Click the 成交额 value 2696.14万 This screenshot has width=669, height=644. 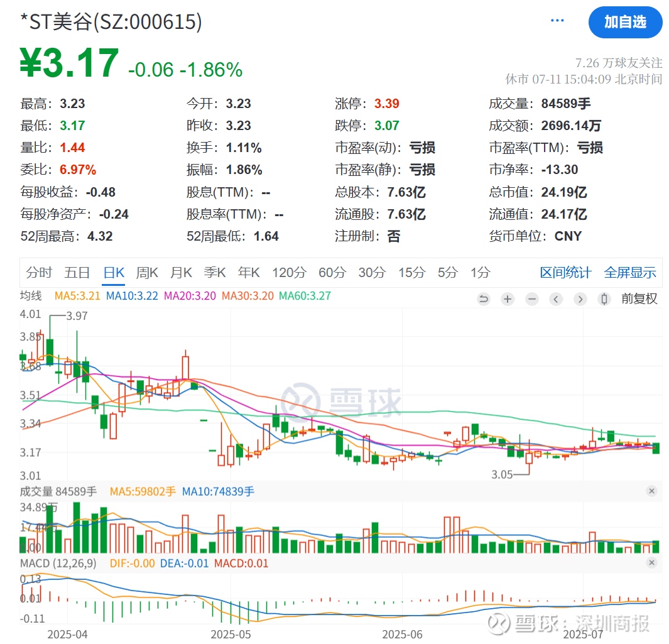pyautogui.click(x=571, y=126)
